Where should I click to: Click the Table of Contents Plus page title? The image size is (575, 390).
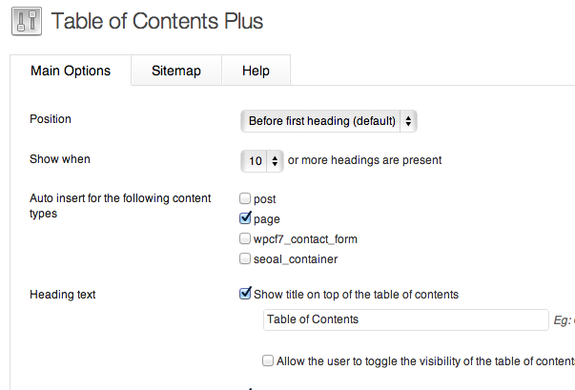[x=157, y=21]
